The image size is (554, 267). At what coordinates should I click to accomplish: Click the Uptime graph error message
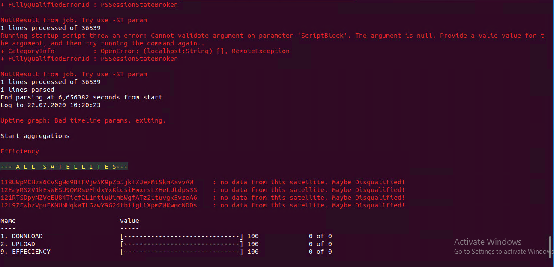[83, 120]
